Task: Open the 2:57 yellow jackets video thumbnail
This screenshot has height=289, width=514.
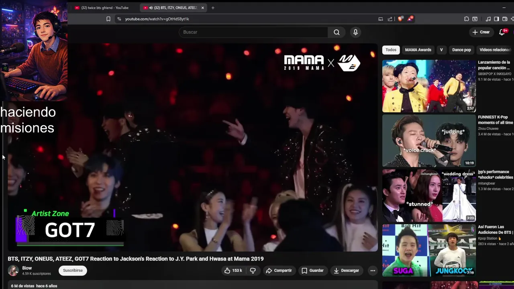Action: point(429,86)
